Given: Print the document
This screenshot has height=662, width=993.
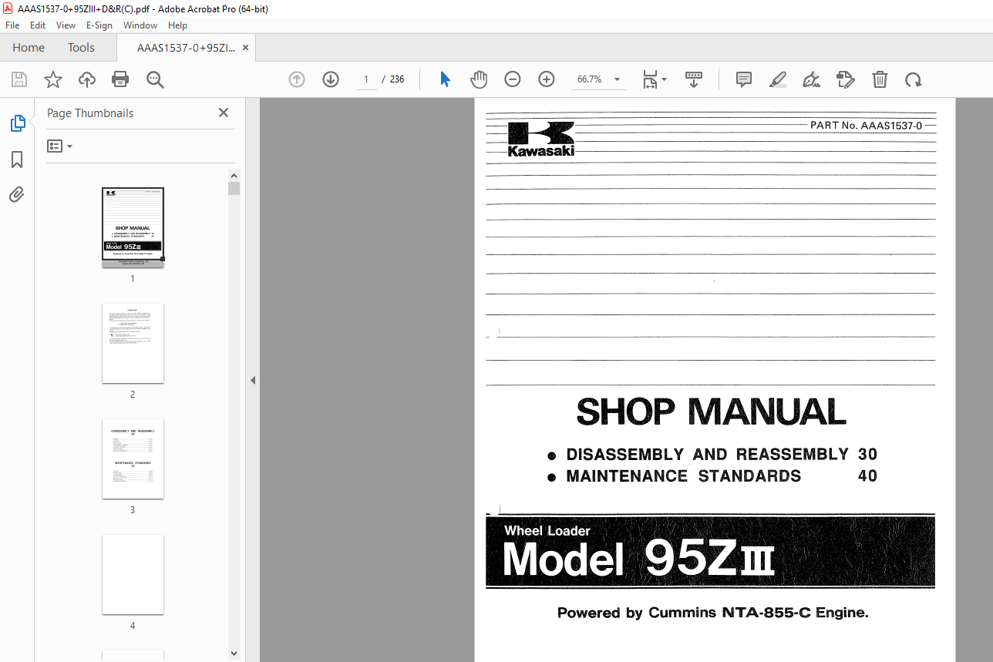Looking at the screenshot, I should click(120, 79).
